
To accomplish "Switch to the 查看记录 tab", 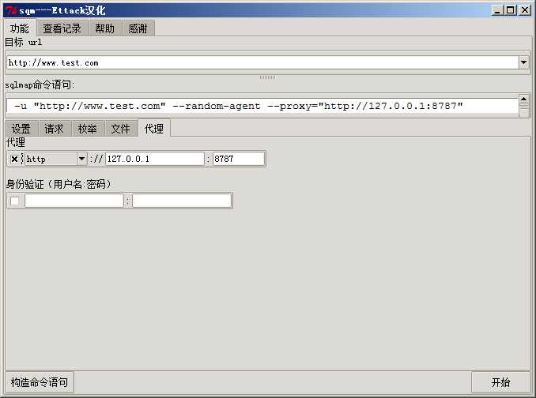I will click(62, 28).
